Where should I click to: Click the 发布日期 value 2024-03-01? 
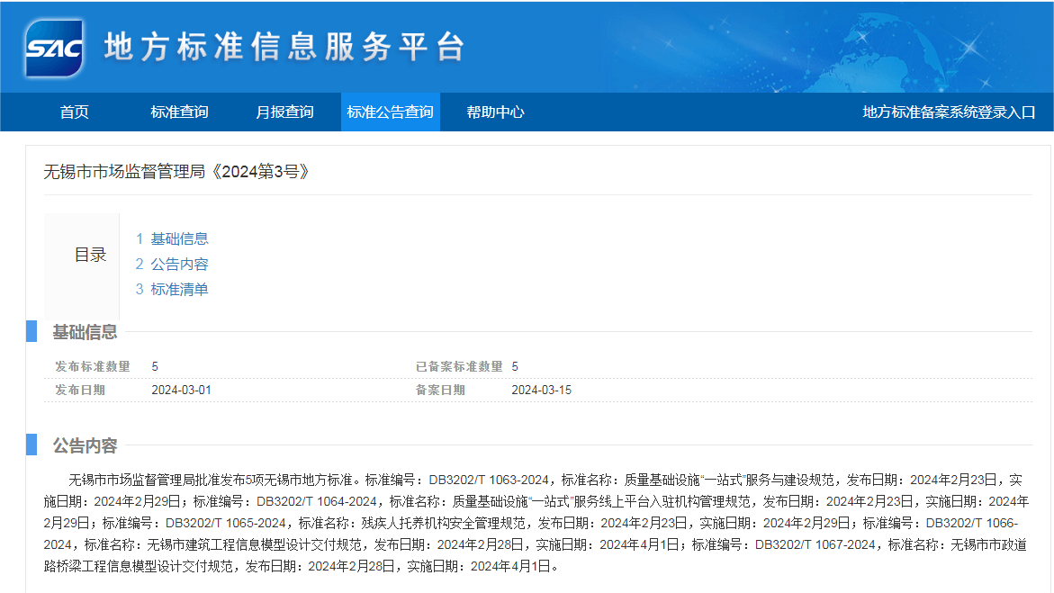click(181, 391)
